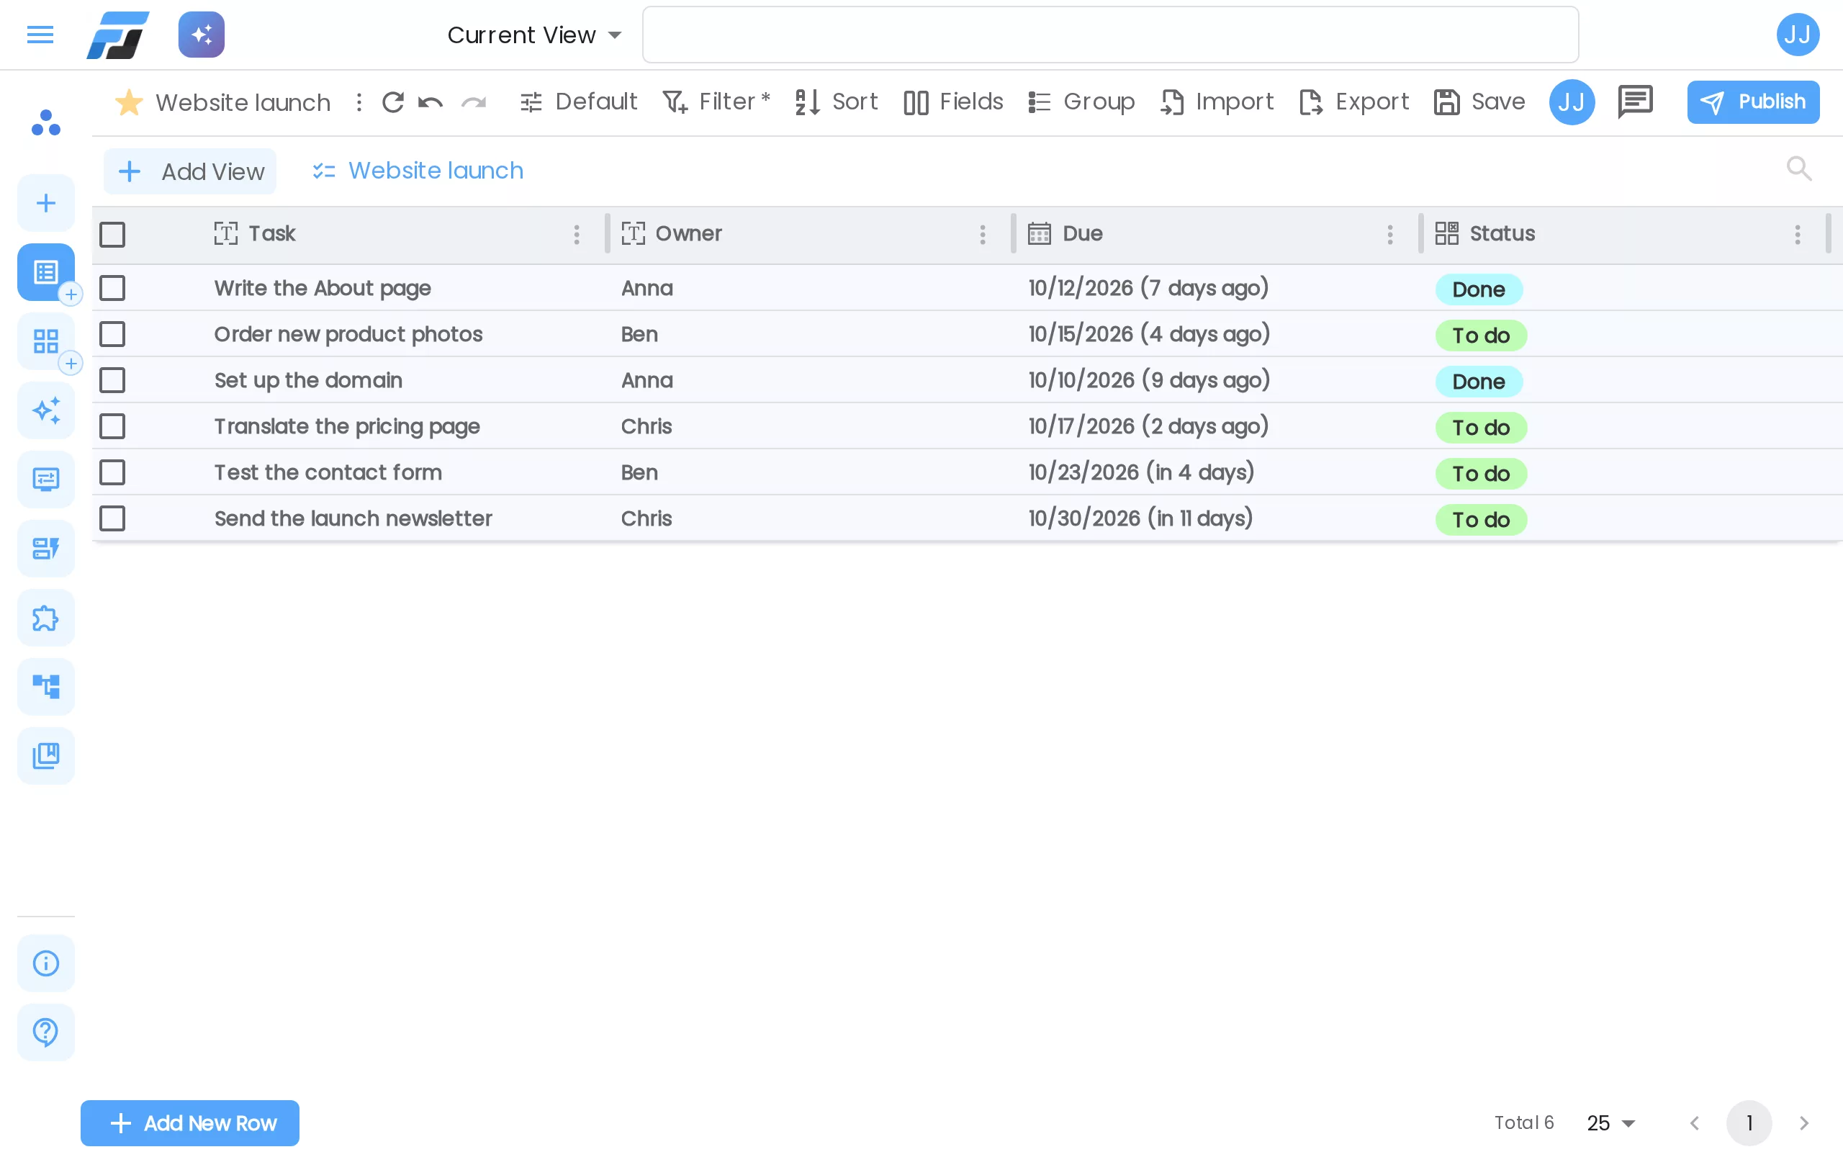
Task: Search records with magnifier icon
Action: (1799, 169)
